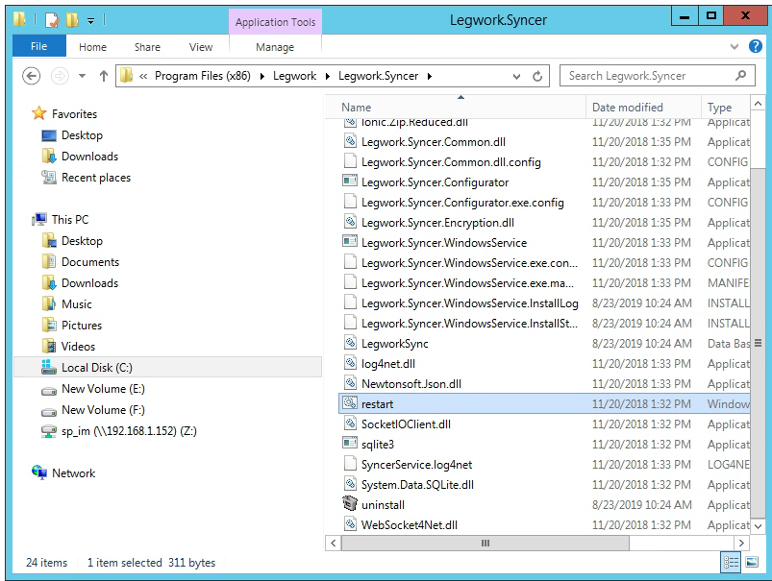This screenshot has height=581, width=772.
Task: Select the SyncerService.log4net file
Action: pos(416,465)
